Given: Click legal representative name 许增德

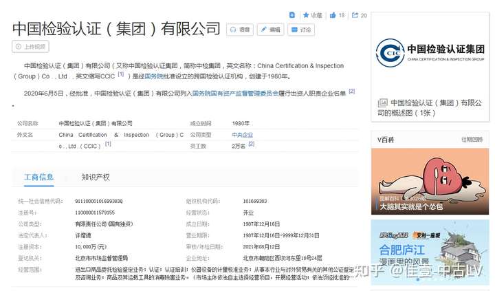Looking at the screenshot, I should click(83, 235).
